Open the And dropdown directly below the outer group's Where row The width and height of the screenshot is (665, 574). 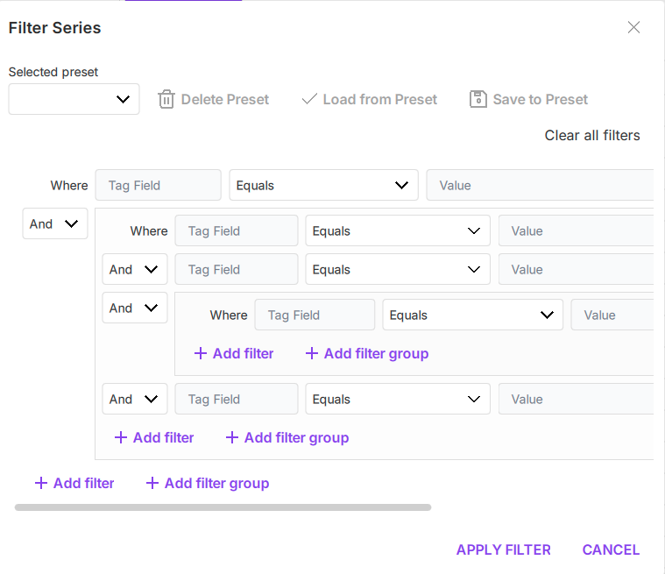135,269
